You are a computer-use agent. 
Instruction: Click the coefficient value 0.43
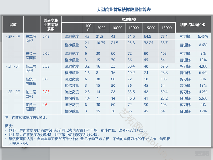point(46,37)
